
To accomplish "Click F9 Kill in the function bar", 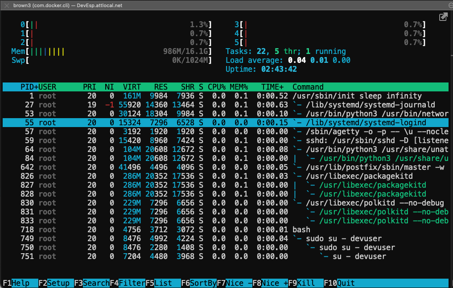I will click(x=306, y=283).
